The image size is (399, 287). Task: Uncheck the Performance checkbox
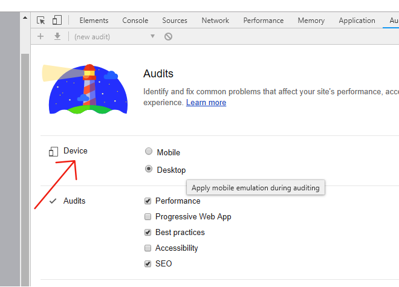[x=148, y=201]
